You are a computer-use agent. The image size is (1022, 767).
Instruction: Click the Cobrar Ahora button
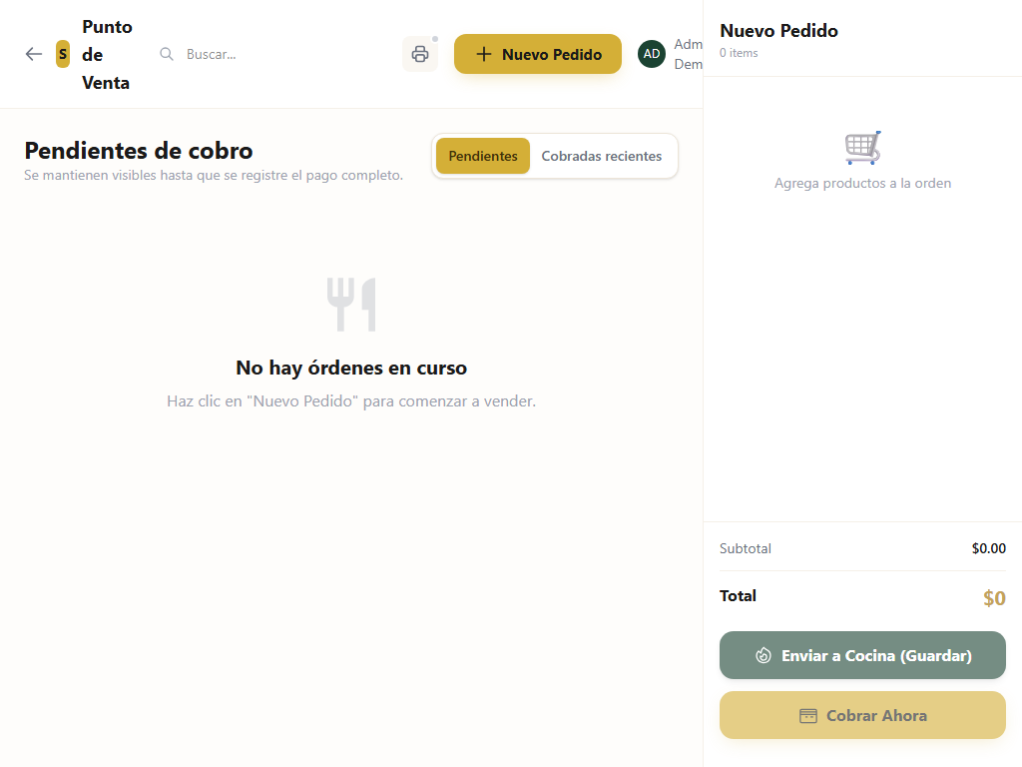862,715
